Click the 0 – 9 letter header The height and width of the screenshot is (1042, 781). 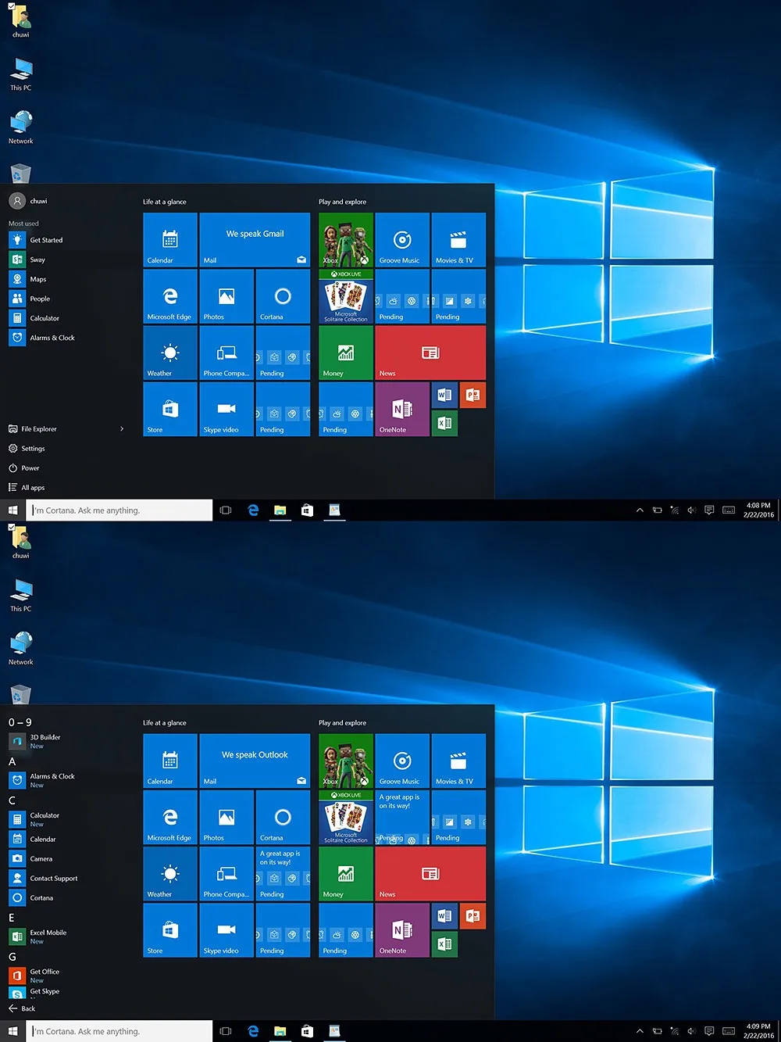(x=20, y=722)
